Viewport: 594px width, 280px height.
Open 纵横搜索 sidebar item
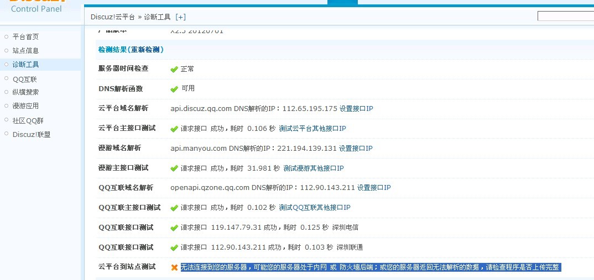coord(25,92)
